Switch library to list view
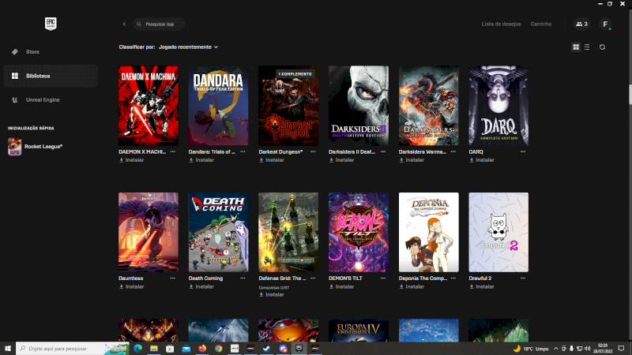 (x=586, y=47)
